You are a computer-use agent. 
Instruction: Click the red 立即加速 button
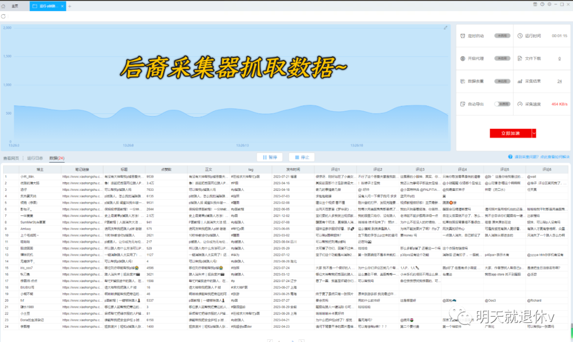[509, 133]
